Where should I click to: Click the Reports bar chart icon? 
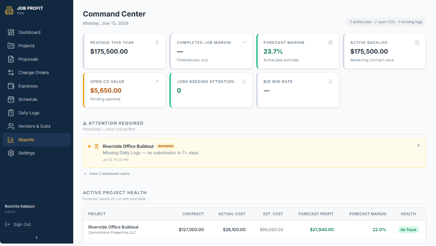pos(11,140)
